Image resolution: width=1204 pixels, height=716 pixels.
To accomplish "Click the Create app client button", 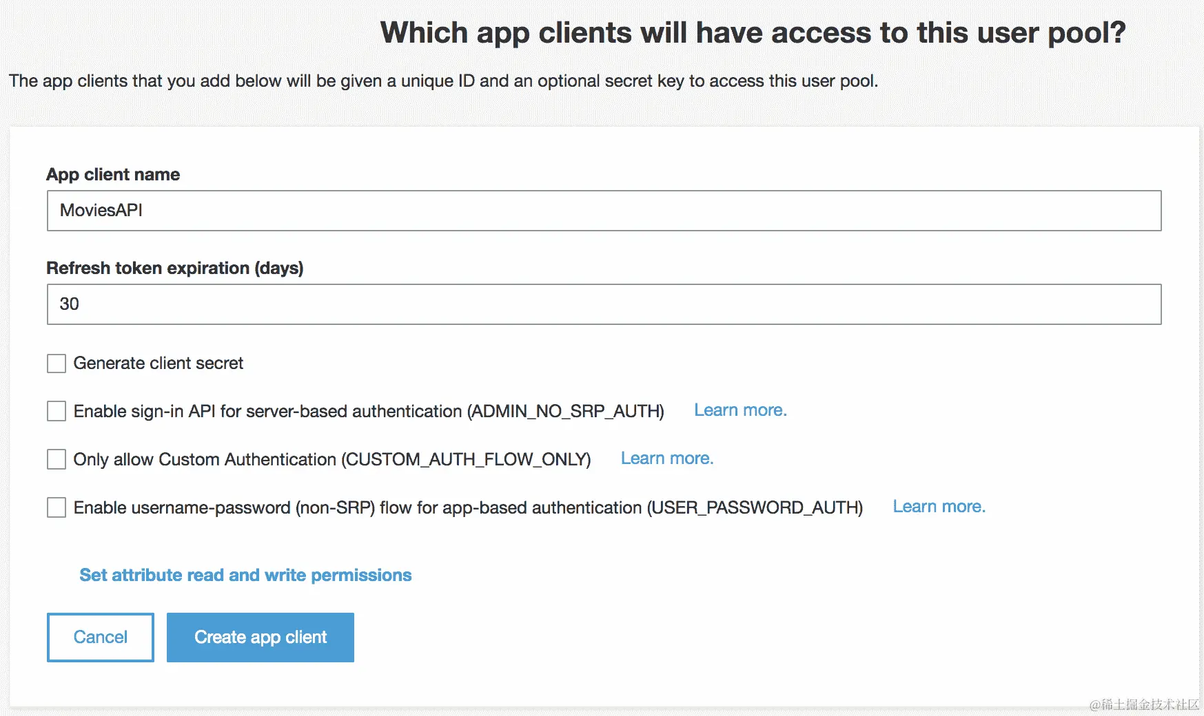I will tap(261, 638).
